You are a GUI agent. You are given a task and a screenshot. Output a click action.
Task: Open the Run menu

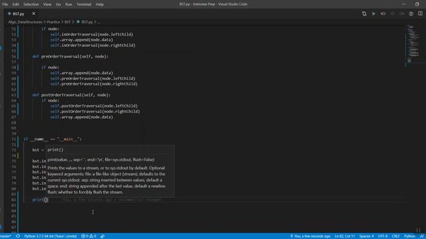coord(69,5)
